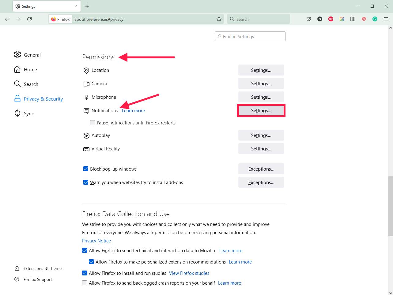Reload the current page
Image resolution: width=393 pixels, height=295 pixels.
coord(29,19)
